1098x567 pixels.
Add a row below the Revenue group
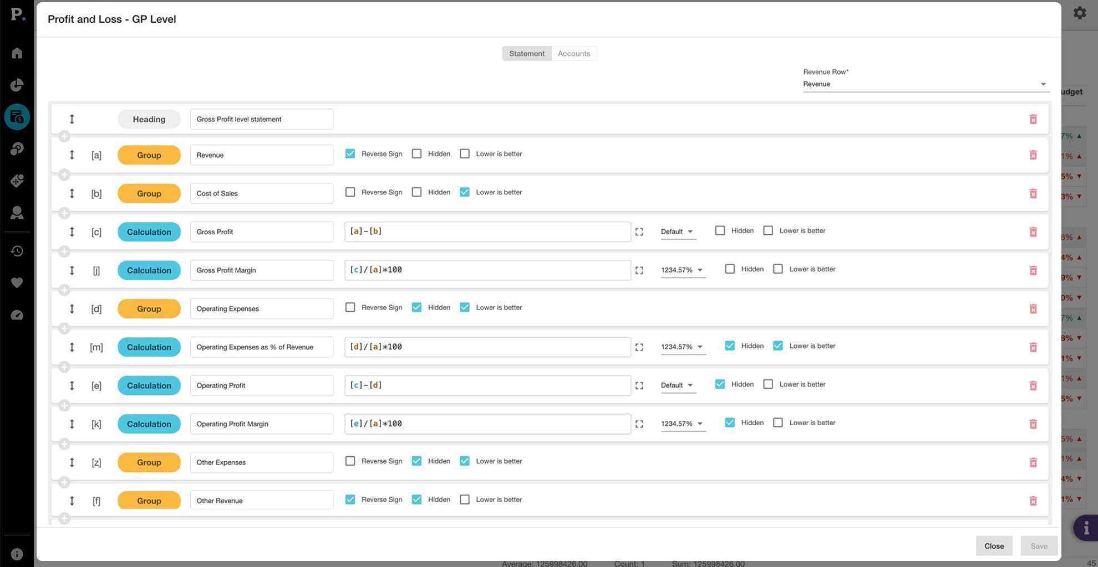64,175
